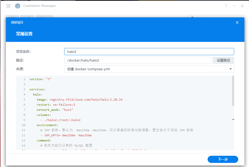Open the hamburger main menu
Screen dimensions: 249x167
[x=8, y=6]
